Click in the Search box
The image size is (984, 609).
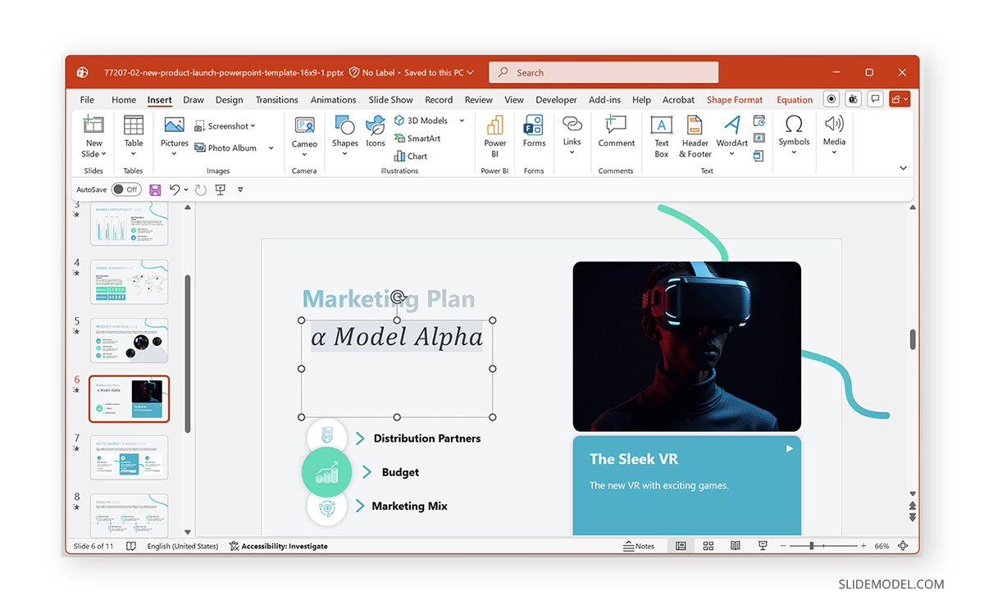coord(604,72)
